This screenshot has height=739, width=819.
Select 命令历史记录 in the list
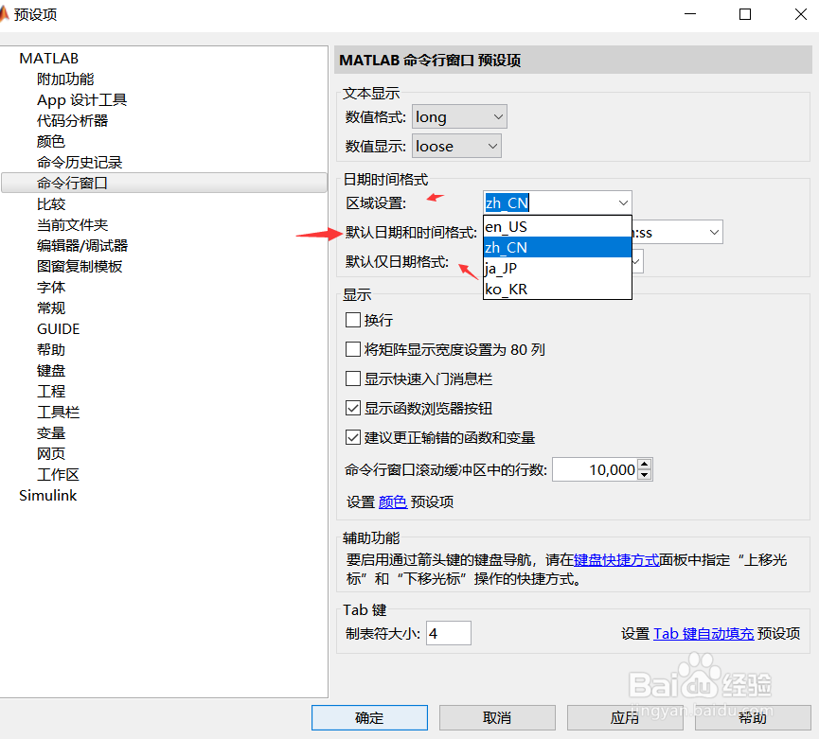coord(80,163)
